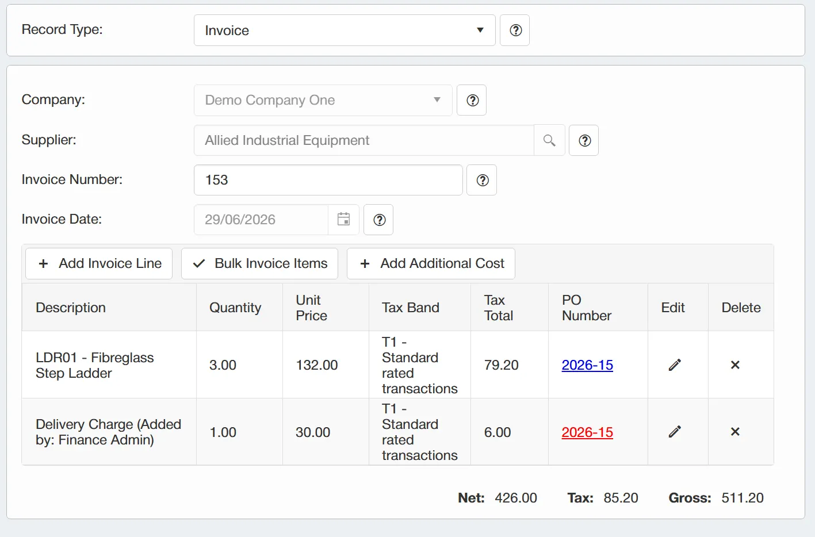Click the supplier search magnifier icon
The width and height of the screenshot is (815, 537).
549,140
